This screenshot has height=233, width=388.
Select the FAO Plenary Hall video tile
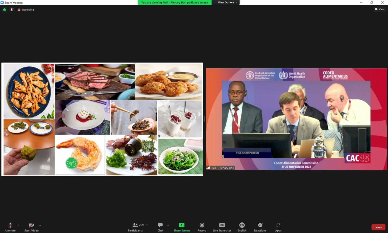[x=296, y=119]
